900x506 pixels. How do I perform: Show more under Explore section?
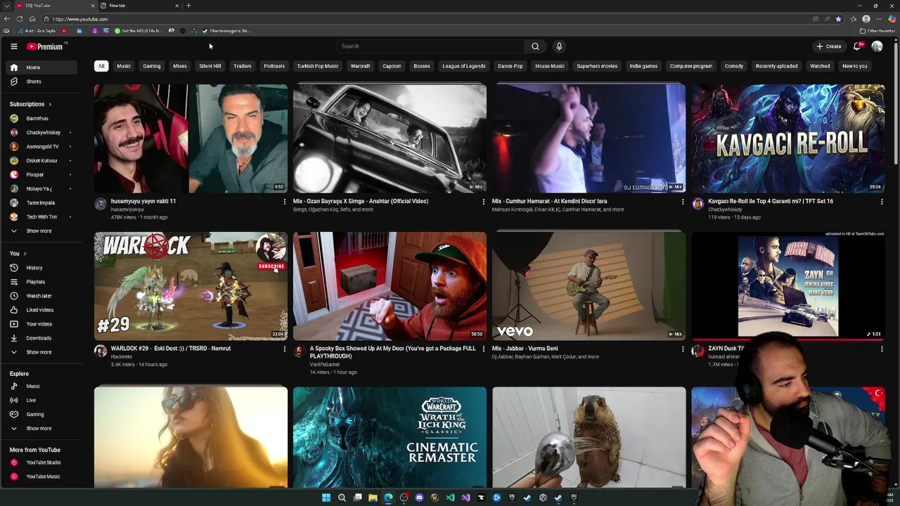(42, 429)
